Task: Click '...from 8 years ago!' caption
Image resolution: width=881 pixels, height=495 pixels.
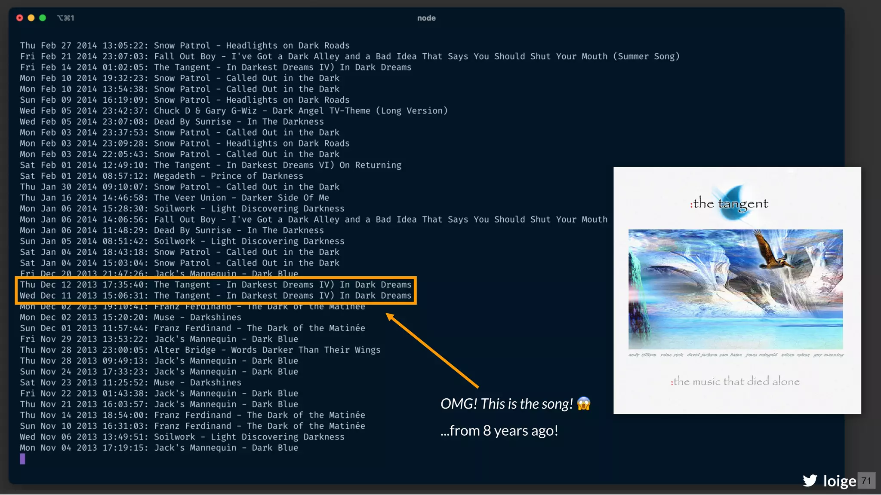Action: tap(499, 431)
